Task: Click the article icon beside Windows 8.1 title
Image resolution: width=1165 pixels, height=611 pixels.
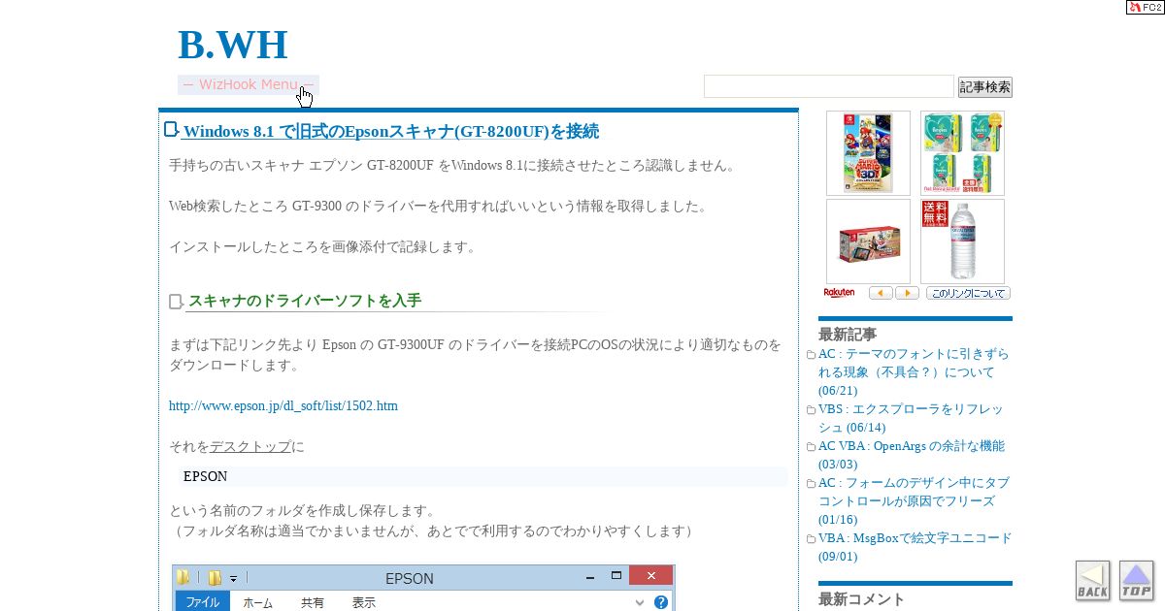Action: (x=172, y=130)
